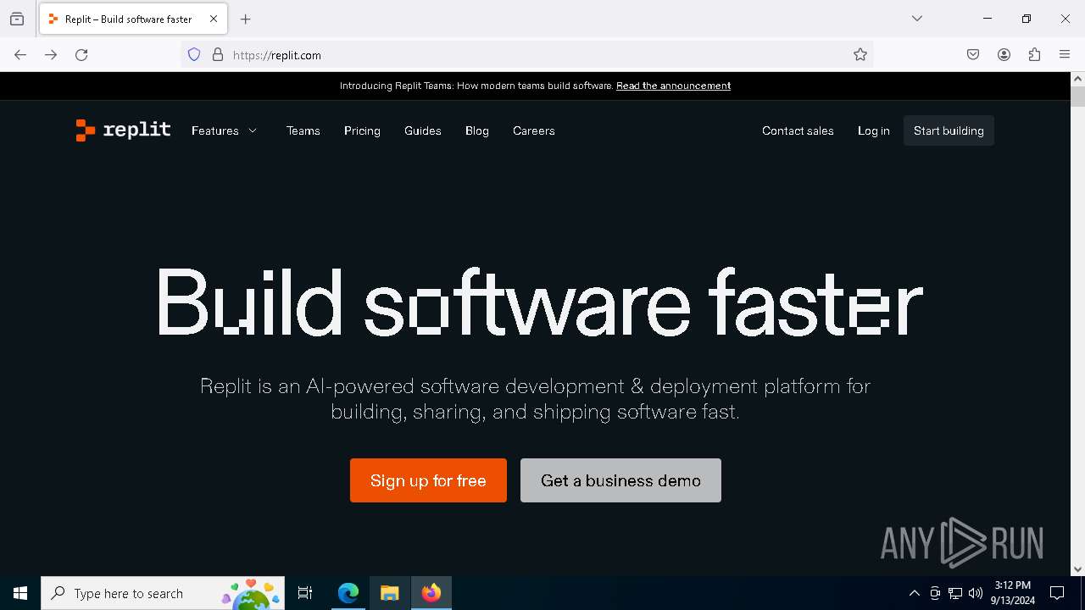The image size is (1085, 610).
Task: Save page to Pocket
Action: pos(973,55)
